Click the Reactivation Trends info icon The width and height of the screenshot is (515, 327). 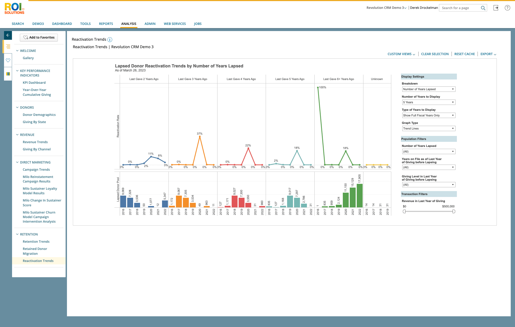click(x=110, y=40)
